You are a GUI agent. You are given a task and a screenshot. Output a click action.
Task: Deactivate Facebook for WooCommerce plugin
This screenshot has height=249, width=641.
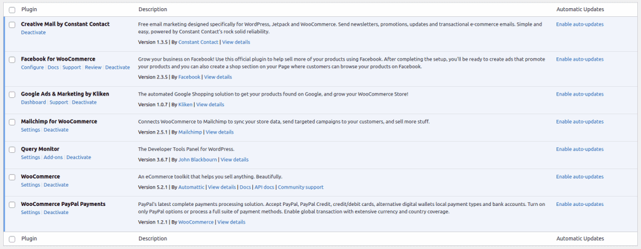click(118, 67)
